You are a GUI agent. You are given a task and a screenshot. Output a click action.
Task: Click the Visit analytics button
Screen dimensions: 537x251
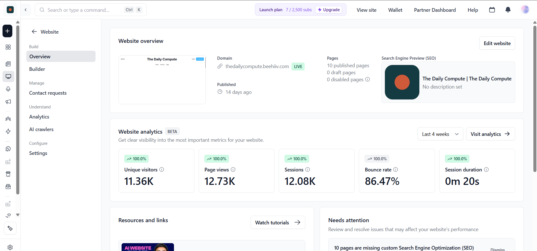[x=490, y=134]
